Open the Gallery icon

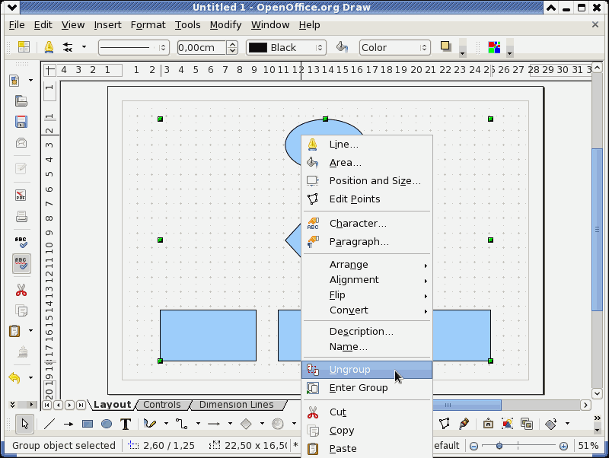click(x=527, y=424)
